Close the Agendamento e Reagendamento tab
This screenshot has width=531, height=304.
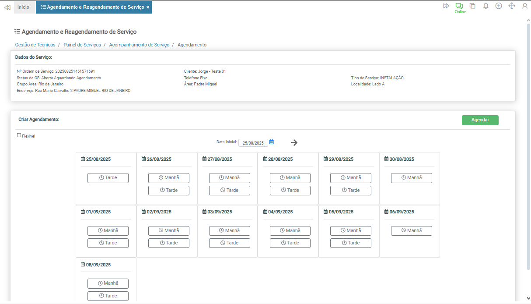click(148, 7)
